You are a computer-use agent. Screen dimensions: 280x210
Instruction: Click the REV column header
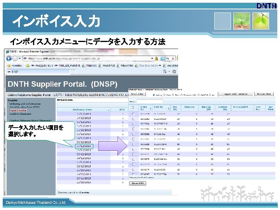122,110
